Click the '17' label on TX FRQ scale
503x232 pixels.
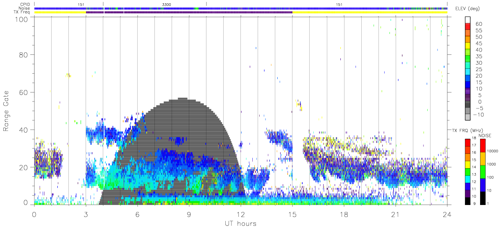[473, 145]
